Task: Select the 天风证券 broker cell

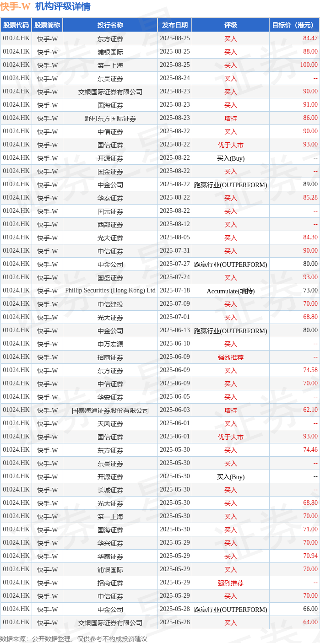Action: click(x=110, y=424)
